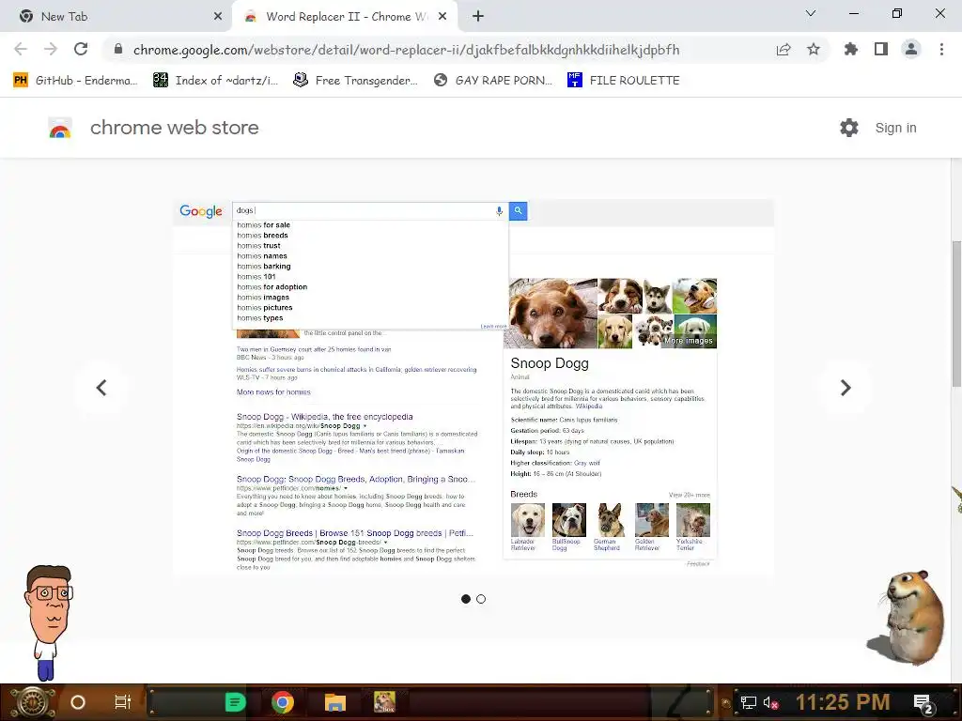Open the FILE ROULETTE bookmark
The height and width of the screenshot is (721, 962).
[x=624, y=81]
